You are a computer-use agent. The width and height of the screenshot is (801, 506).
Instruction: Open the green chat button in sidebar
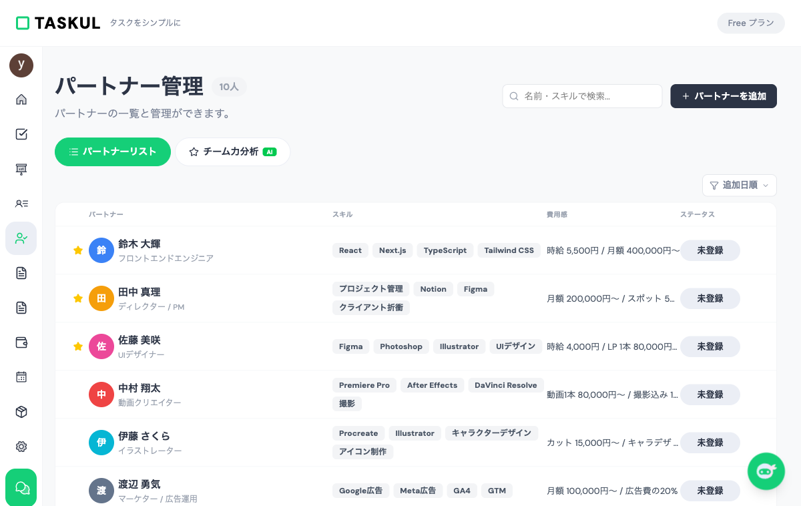pyautogui.click(x=21, y=487)
